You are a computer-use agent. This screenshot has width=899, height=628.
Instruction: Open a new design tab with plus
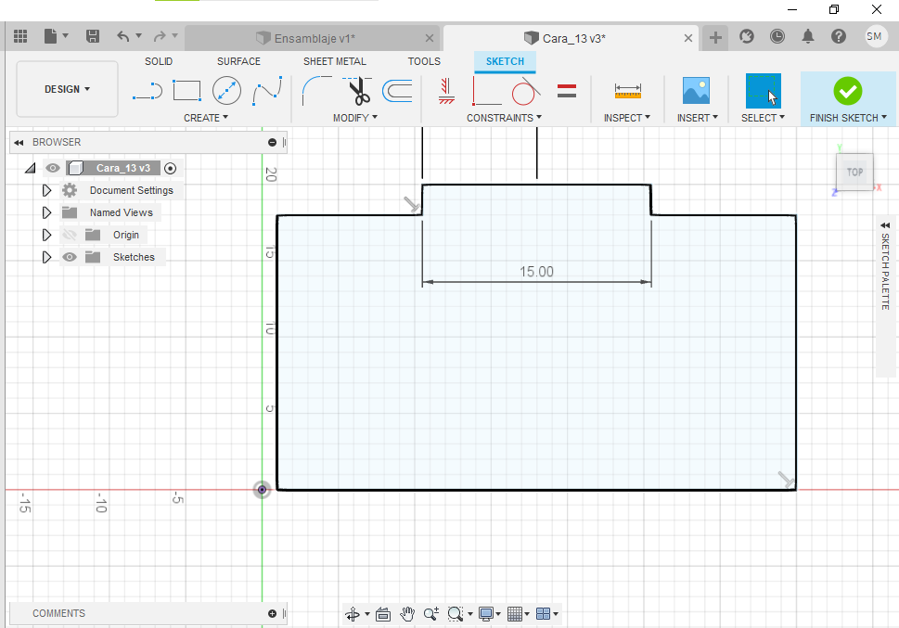pyautogui.click(x=715, y=38)
